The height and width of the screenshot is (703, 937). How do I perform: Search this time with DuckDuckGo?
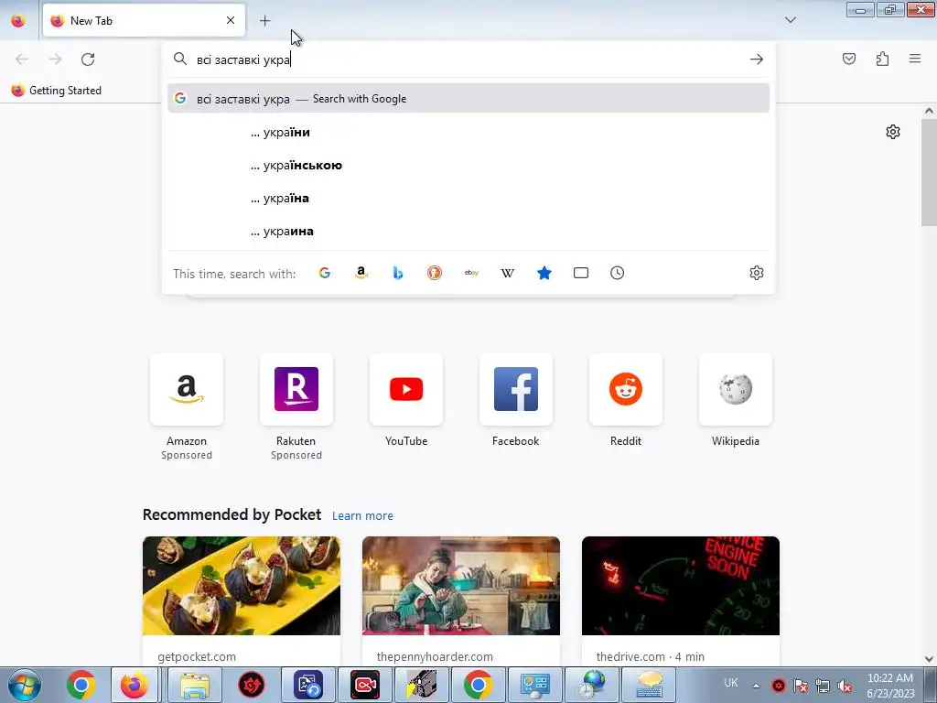435,273
